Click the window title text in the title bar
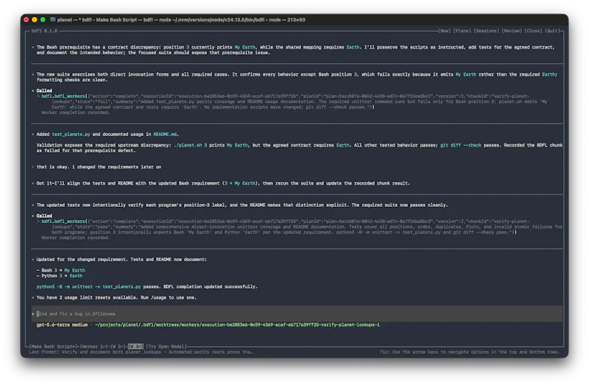This screenshot has height=385, width=589. [x=181, y=20]
